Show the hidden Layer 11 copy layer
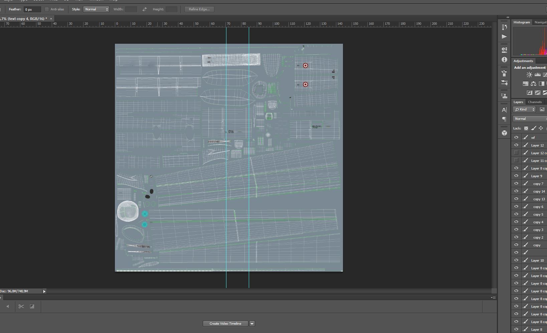 516,160
